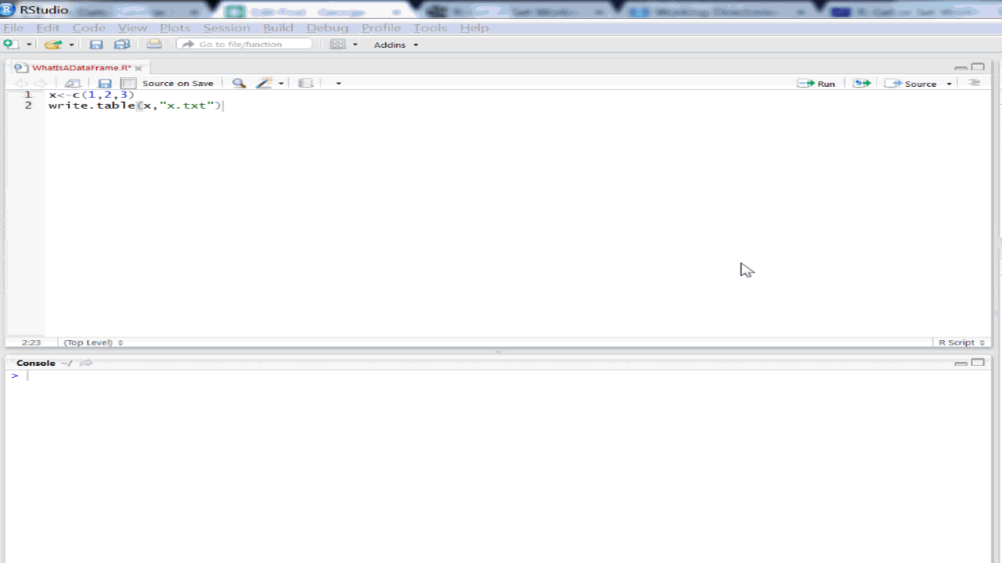1002x563 pixels.
Task: Open an existing file via the folder icon
Action: [x=52, y=45]
